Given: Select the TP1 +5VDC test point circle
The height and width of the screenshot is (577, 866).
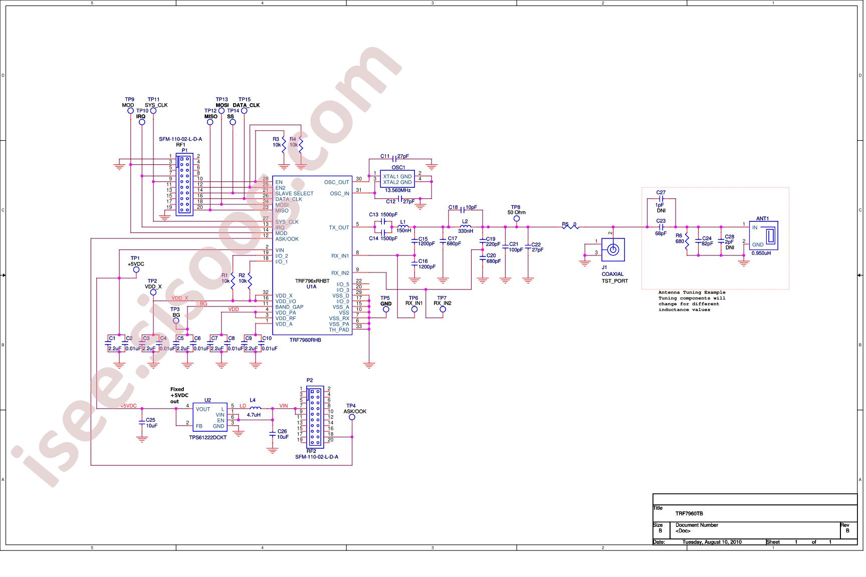Looking at the screenshot, I should tap(136, 269).
